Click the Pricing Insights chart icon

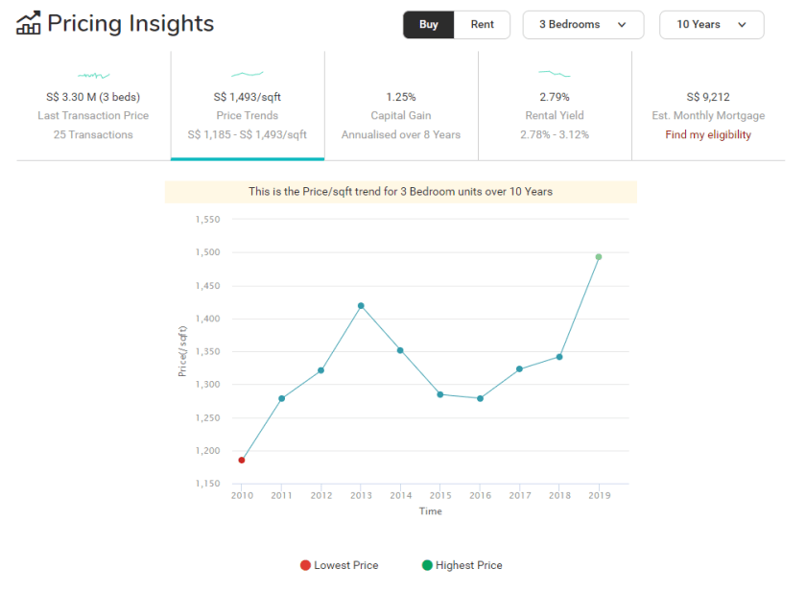click(29, 24)
